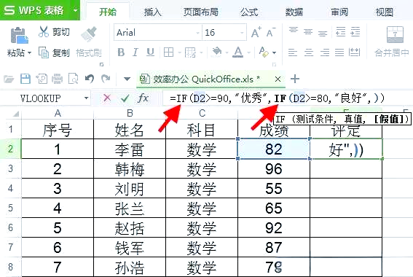Apply fill color bucket
This screenshot has width=413, height=277.
pos(216,52)
